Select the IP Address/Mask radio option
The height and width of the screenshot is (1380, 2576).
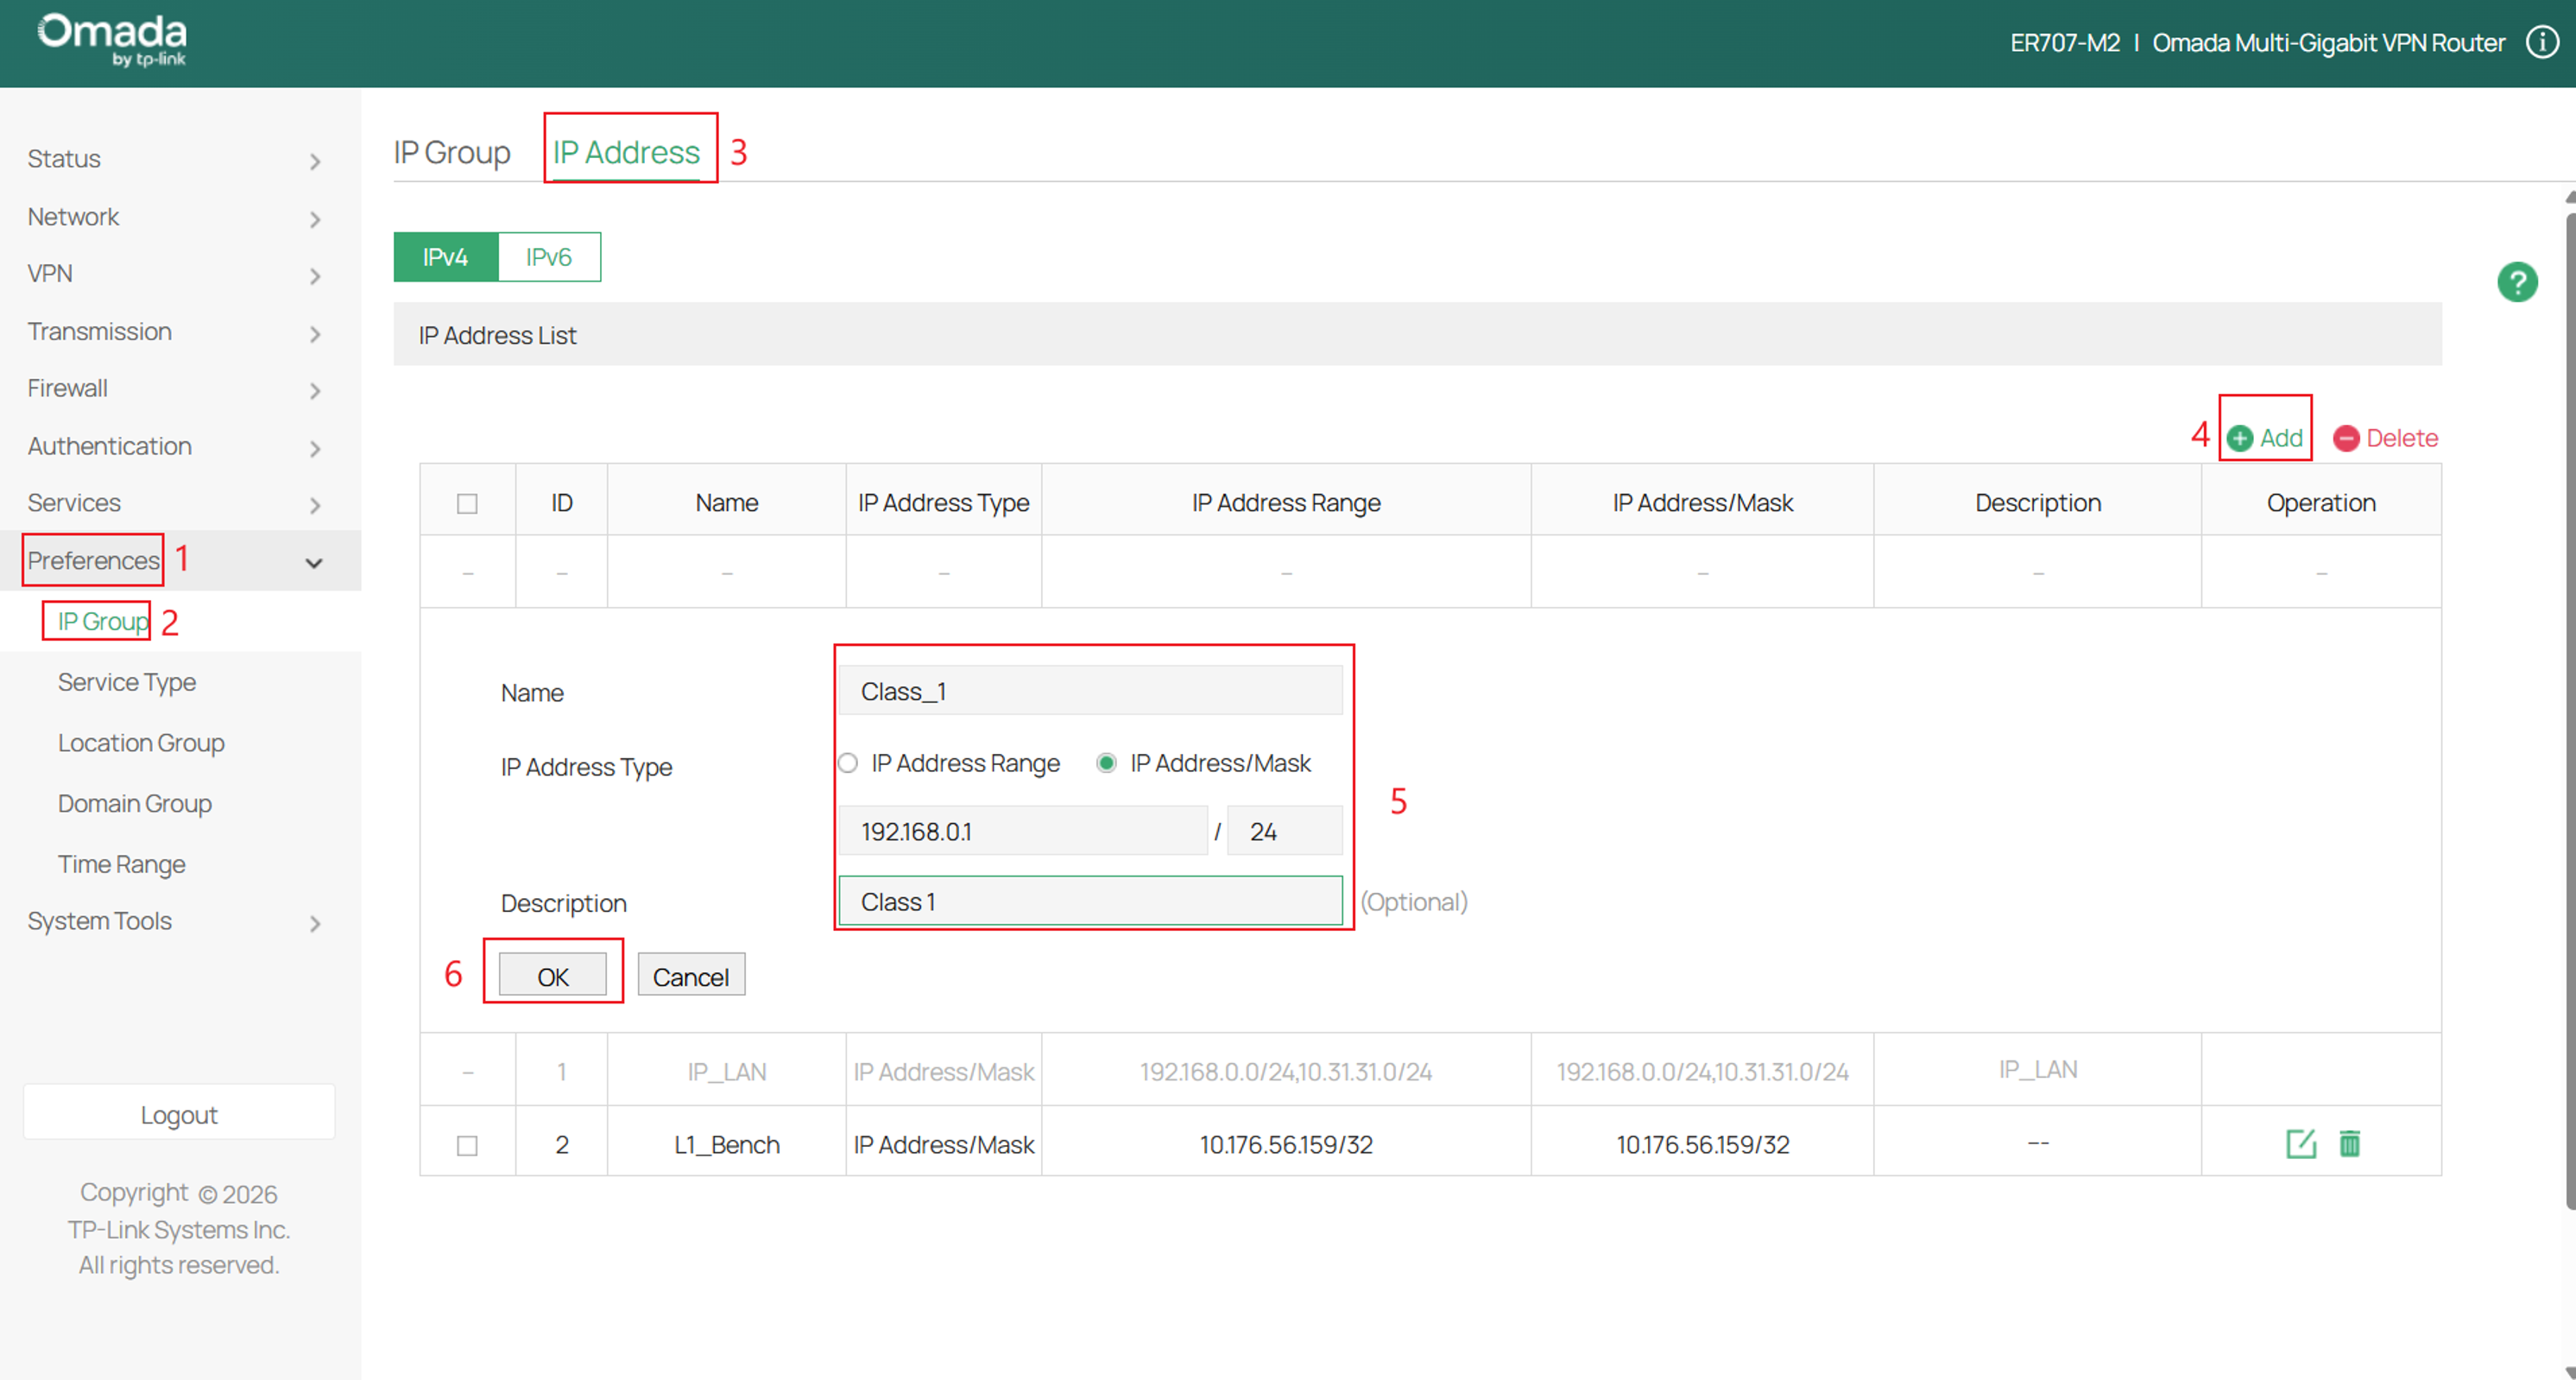1106,763
